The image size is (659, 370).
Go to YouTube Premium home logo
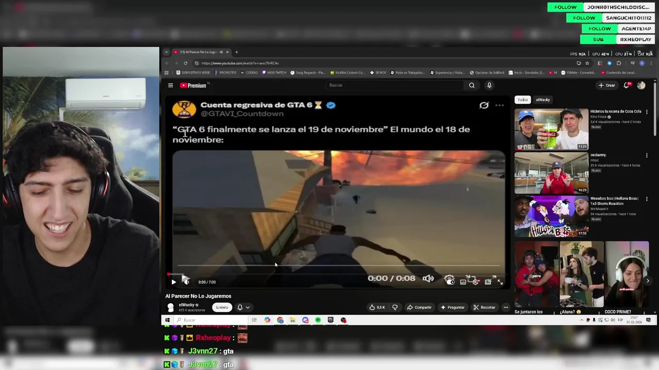tap(194, 85)
